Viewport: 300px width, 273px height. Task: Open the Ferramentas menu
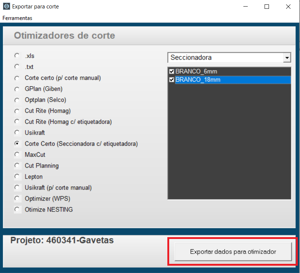(x=17, y=18)
